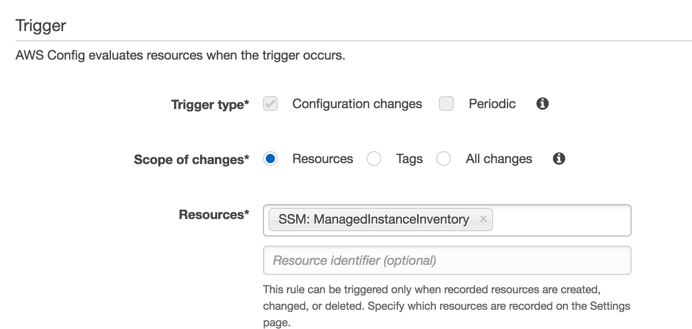
Task: Click the All changes label
Action: pos(499,159)
